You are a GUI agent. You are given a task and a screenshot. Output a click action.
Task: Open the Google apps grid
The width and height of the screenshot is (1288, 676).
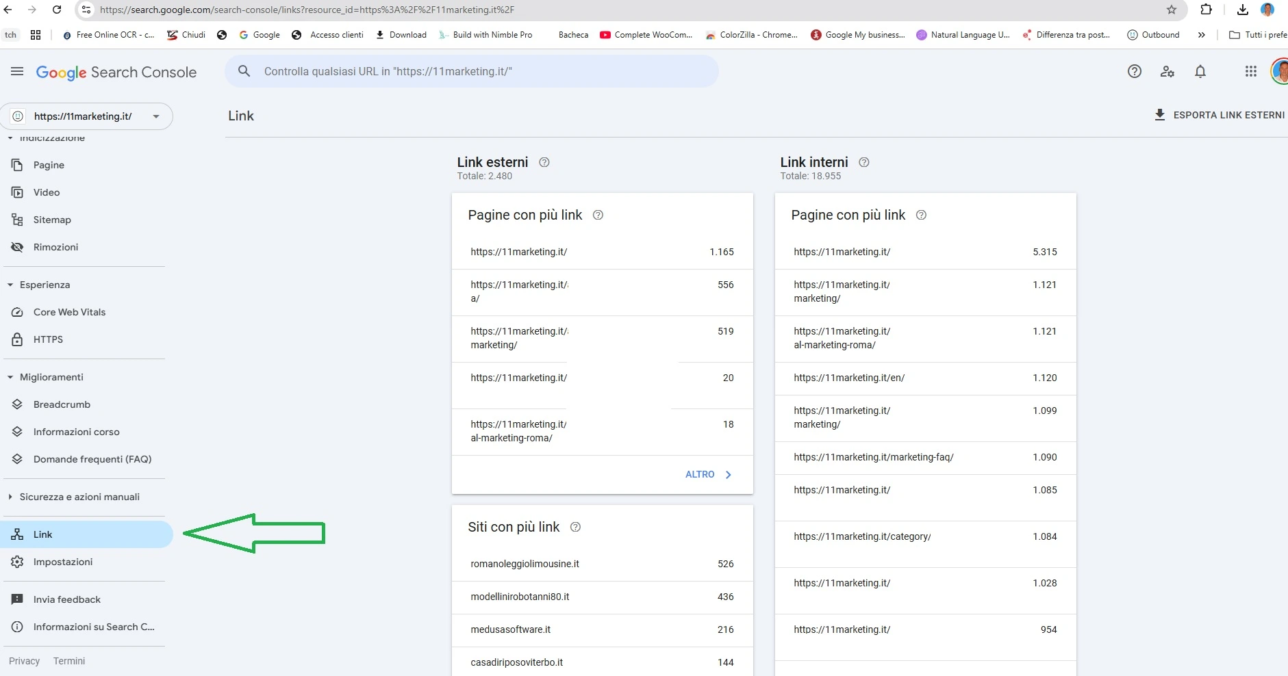(1250, 72)
